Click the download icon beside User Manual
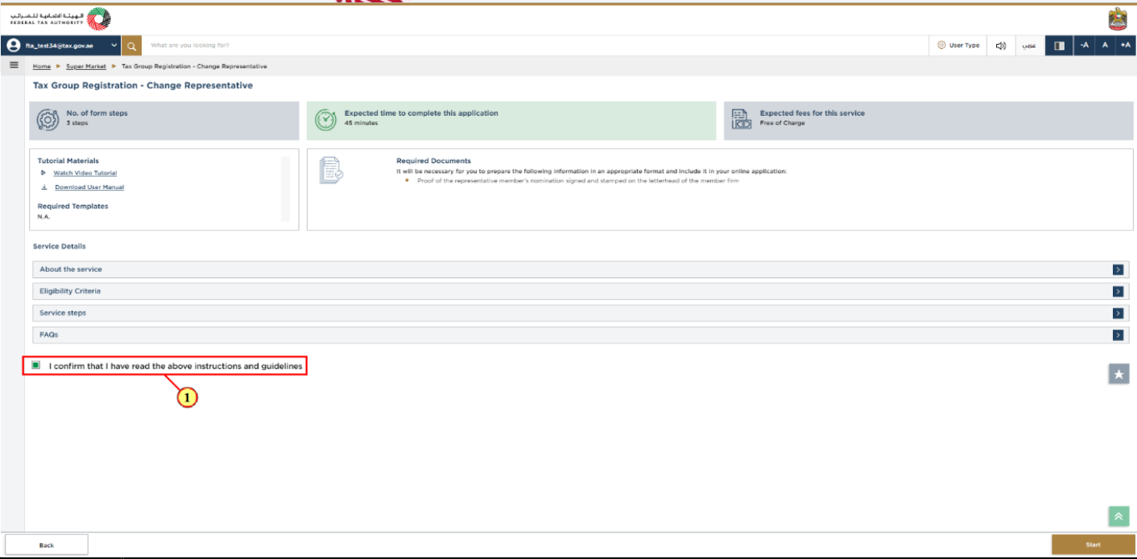 44,187
